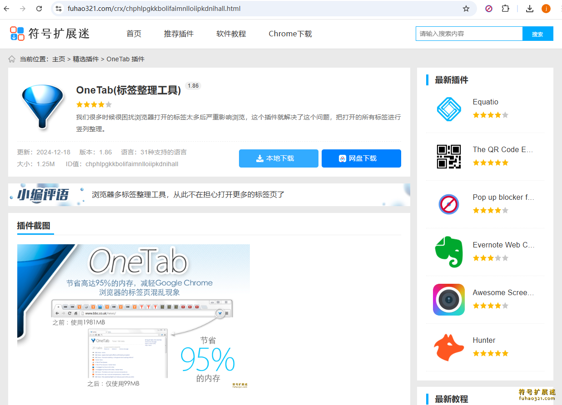This screenshot has height=405, width=562.
Task: Click the 最新插件 sidebar heading
Action: click(451, 80)
